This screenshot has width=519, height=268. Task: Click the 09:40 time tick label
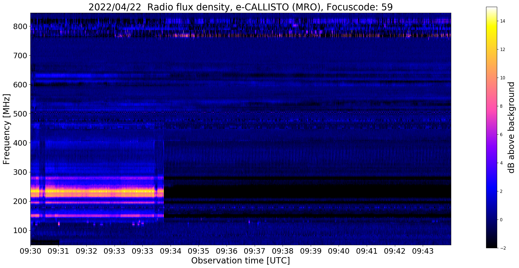pyautogui.click(x=339, y=251)
